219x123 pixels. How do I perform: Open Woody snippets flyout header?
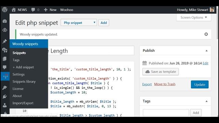[x=29, y=44]
